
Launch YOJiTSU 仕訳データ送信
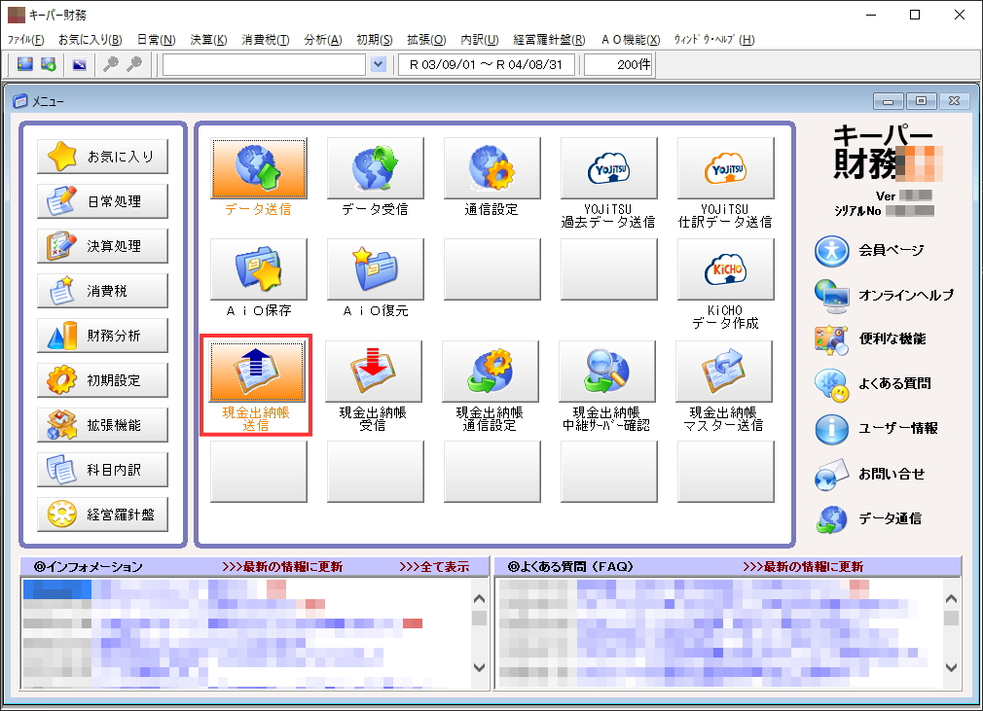coord(725,168)
